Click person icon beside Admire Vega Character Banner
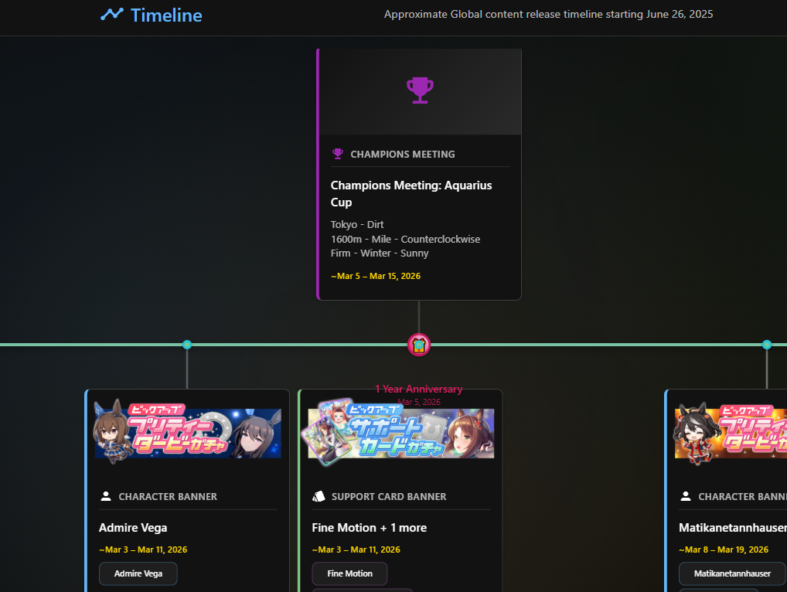The image size is (787, 592). click(106, 496)
